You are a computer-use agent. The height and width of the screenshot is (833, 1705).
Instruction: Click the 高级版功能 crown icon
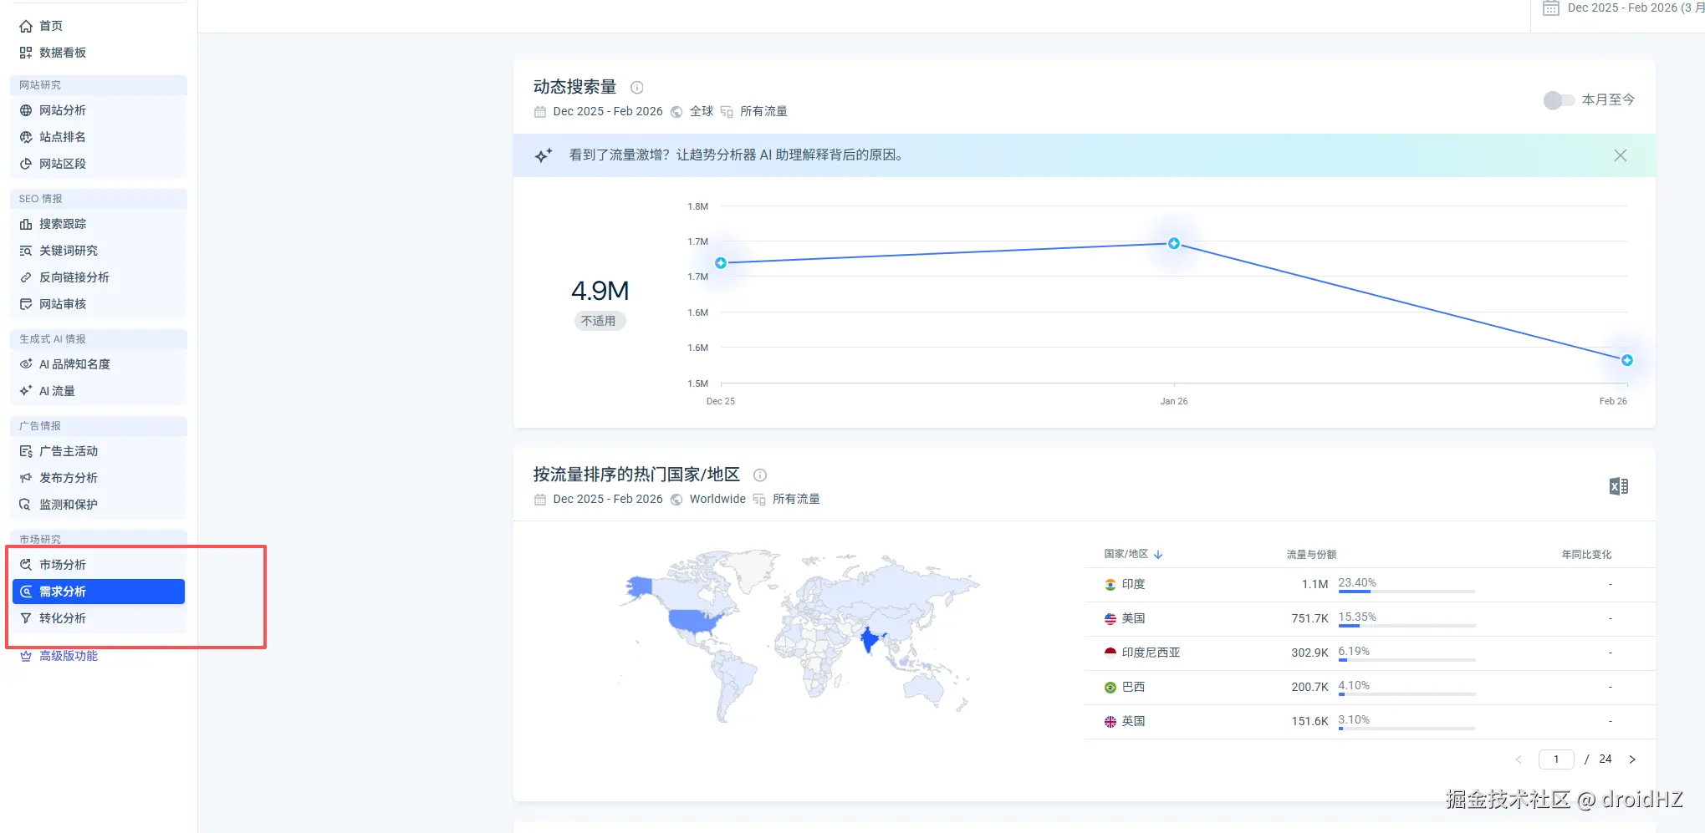(x=26, y=656)
